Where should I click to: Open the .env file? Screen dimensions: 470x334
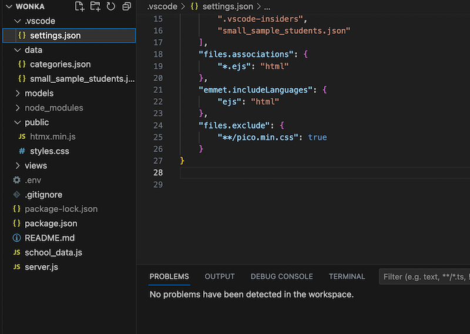(69, 180)
